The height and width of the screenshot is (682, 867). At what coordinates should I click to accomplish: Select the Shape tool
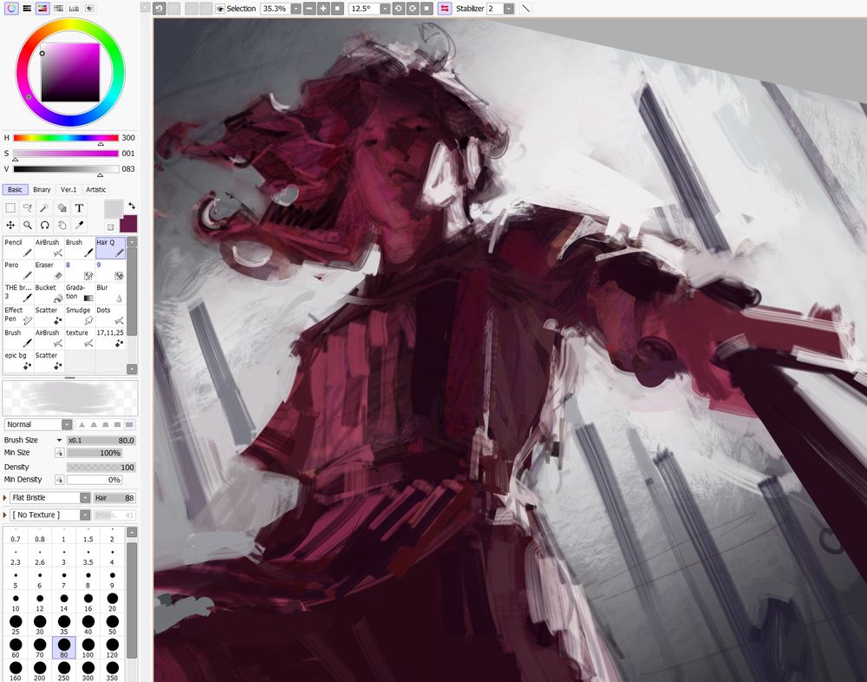[62, 208]
